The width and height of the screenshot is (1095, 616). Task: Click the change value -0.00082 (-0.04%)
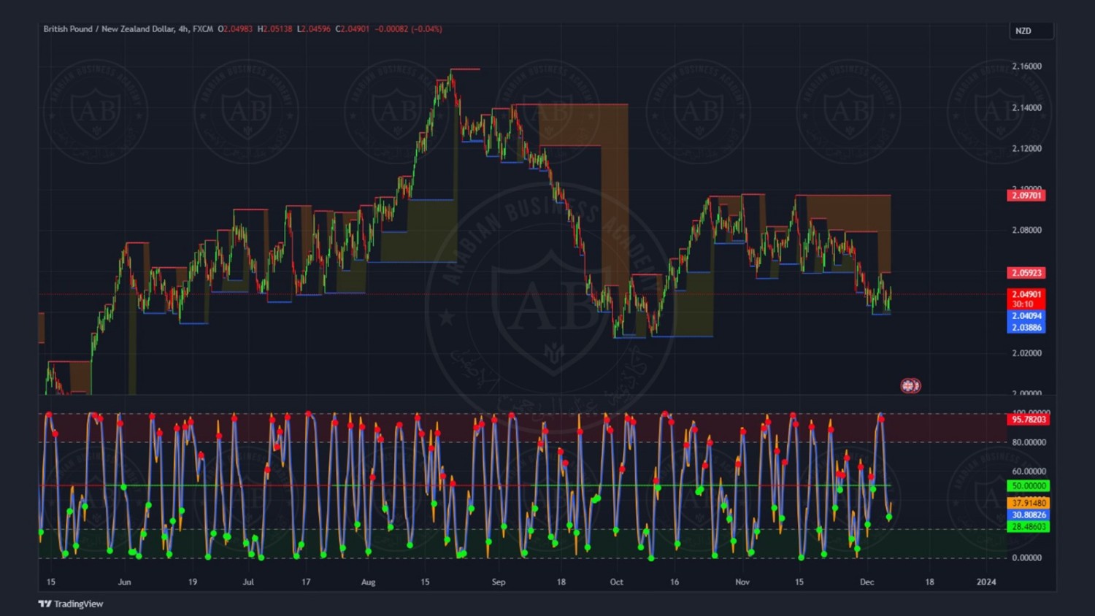tap(408, 29)
